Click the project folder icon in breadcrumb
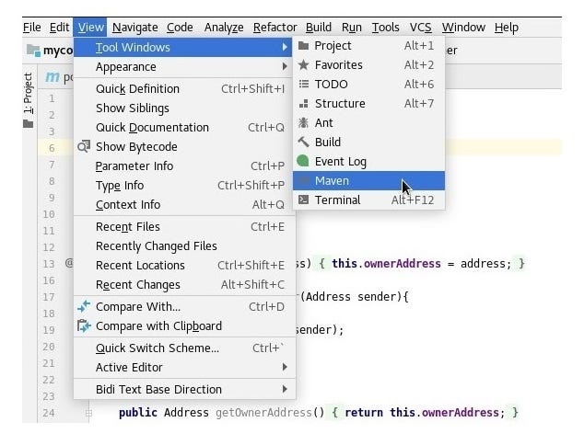 pos(33,51)
